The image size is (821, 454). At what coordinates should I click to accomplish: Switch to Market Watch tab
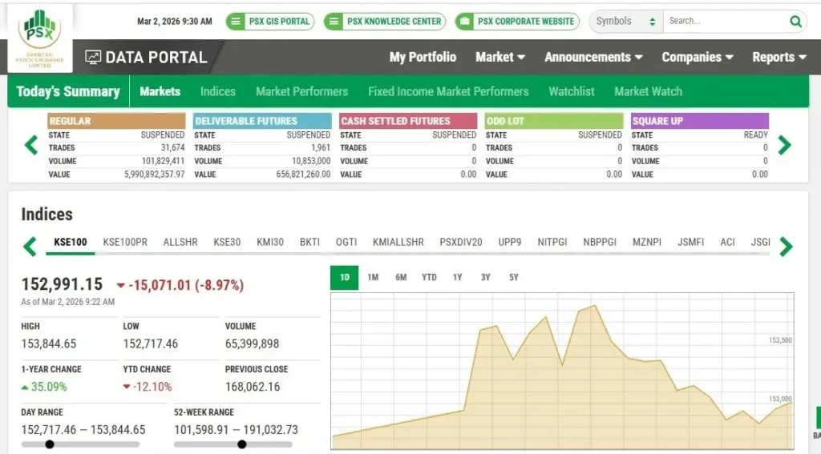648,91
